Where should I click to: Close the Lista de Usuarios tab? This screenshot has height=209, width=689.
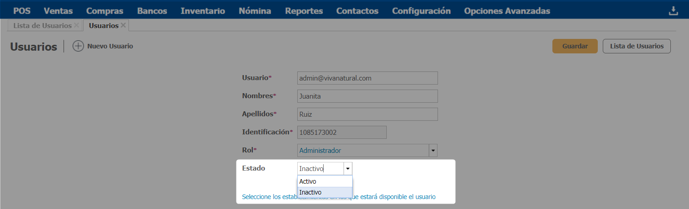76,25
